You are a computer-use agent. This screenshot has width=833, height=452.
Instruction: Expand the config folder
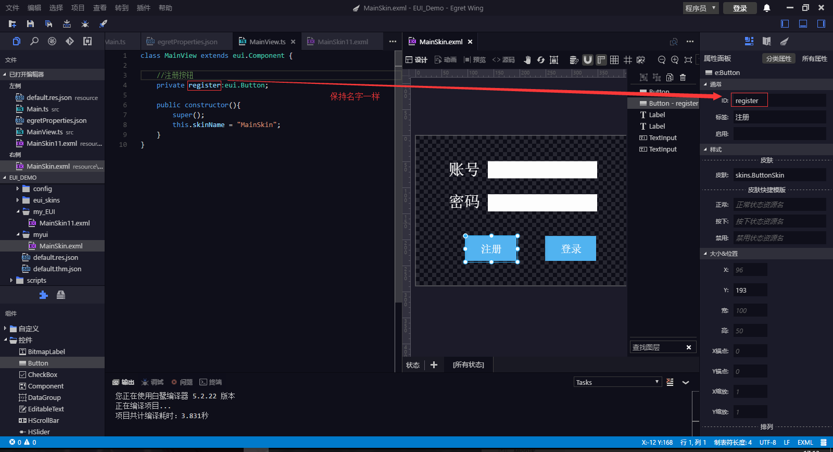point(18,189)
